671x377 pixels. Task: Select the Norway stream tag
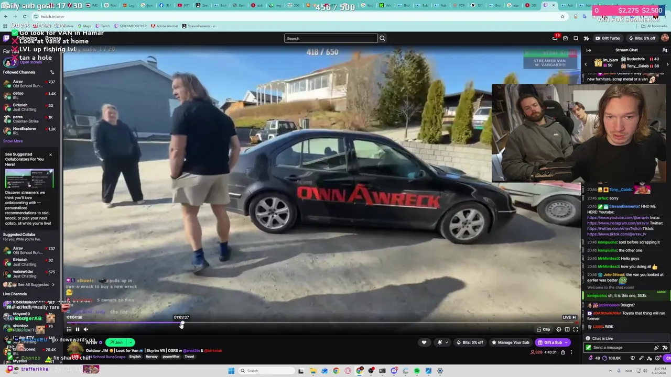pos(151,357)
